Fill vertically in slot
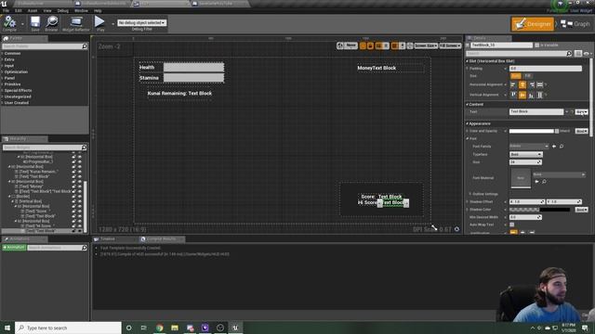This screenshot has height=334, width=595. coord(539,95)
